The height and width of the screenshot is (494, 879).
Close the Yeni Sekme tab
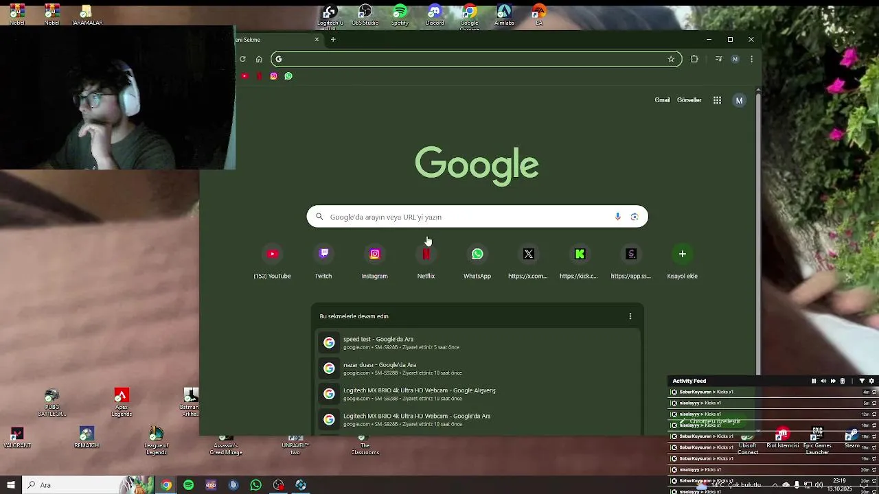[317, 39]
